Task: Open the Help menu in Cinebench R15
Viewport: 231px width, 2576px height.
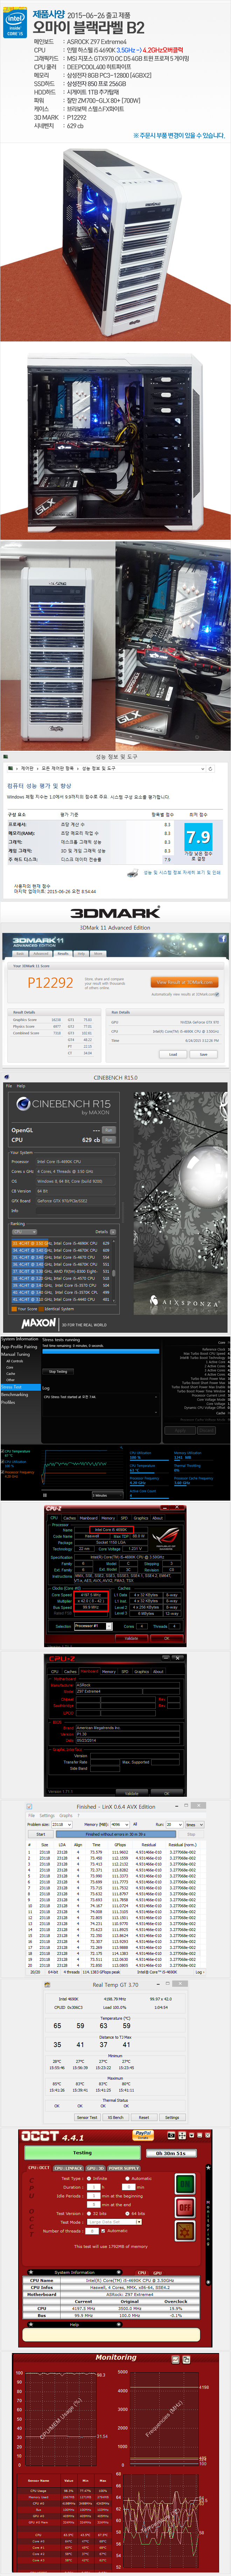Action: (21, 1086)
